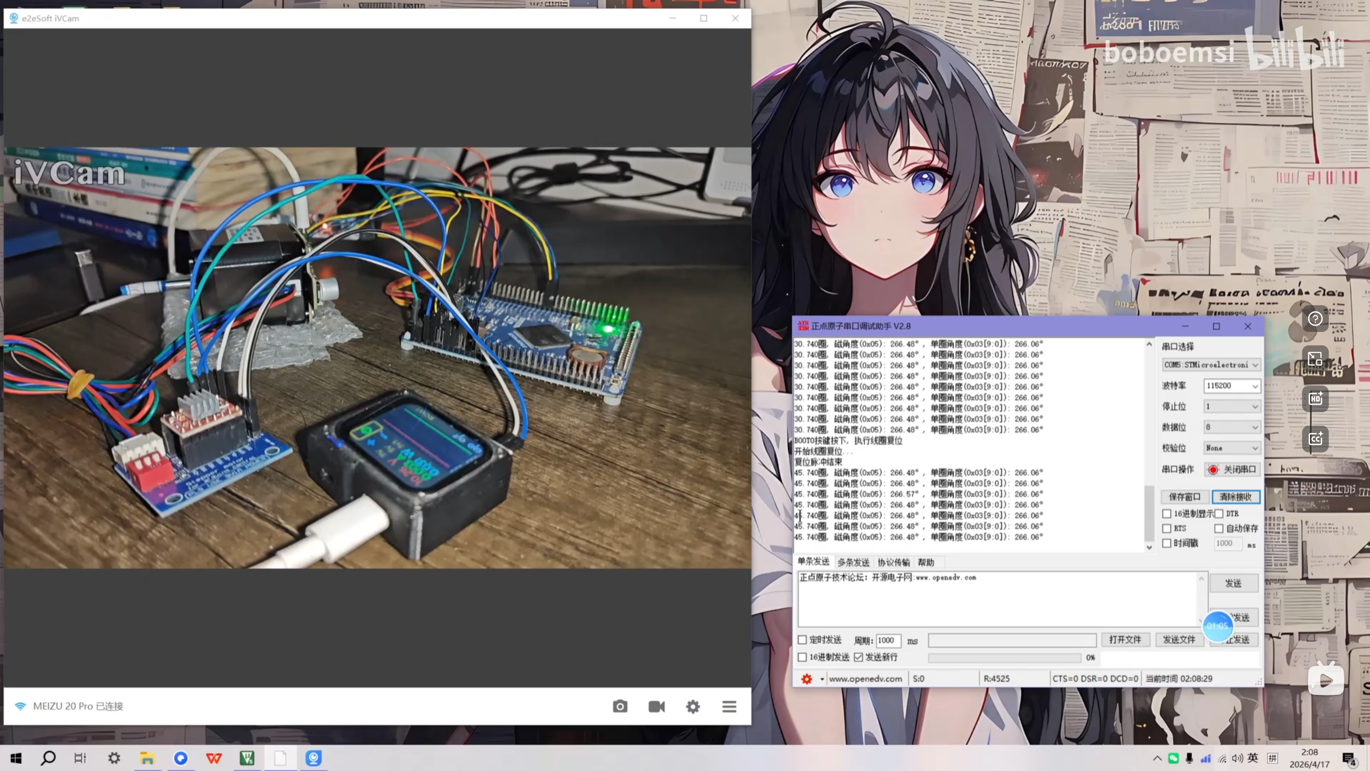Screen dimensions: 1370x771
Task: Click the www.openedv.com status bar link
Action: (x=865, y=679)
